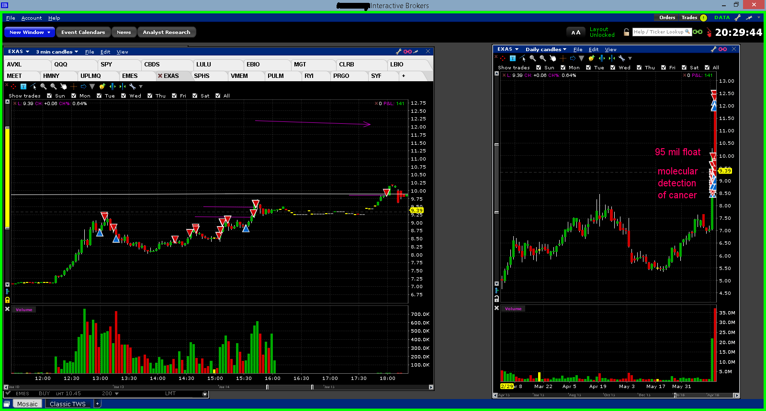
Task: Click the trendline drawing tool in right chart
Action: point(523,58)
